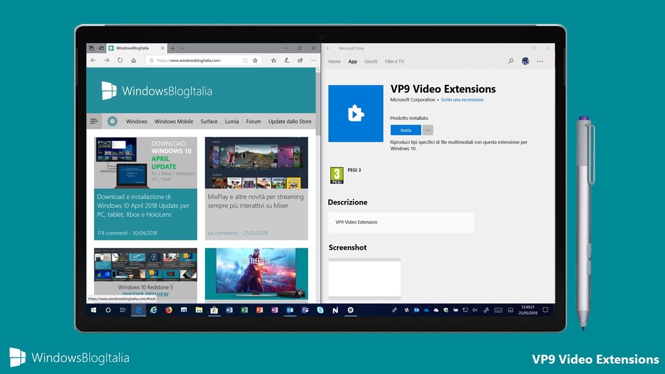Launch the app with Avvia button
Screen dimensions: 665x374
tap(406, 130)
